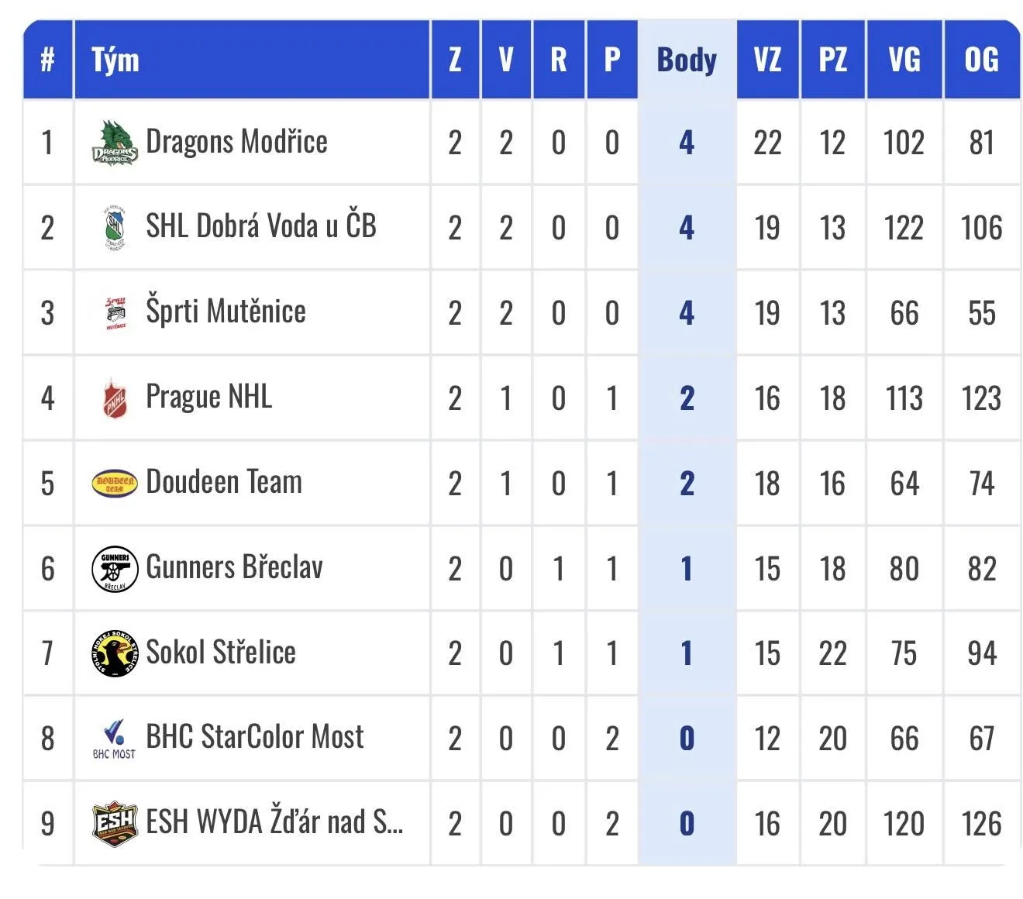Sort table by the Body column
The height and width of the screenshot is (899, 1023).
pyautogui.click(x=687, y=60)
